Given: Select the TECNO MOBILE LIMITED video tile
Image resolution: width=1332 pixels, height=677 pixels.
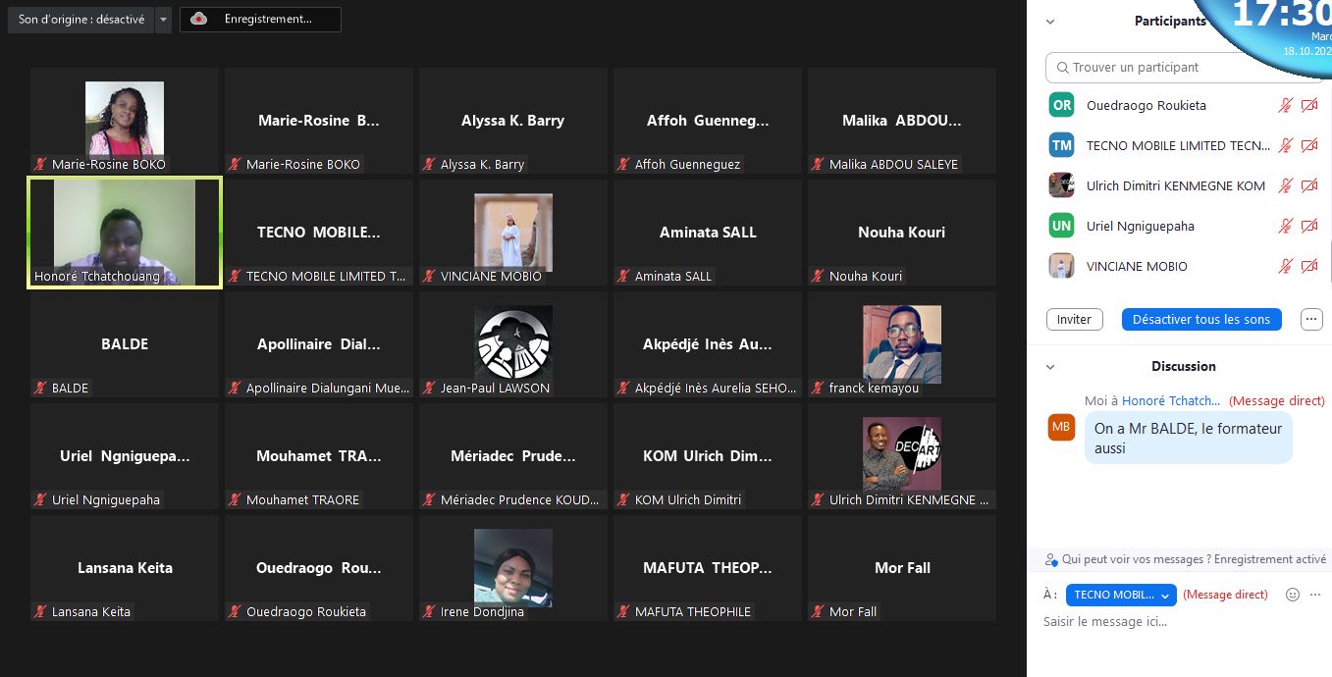Looking at the screenshot, I should click(319, 233).
